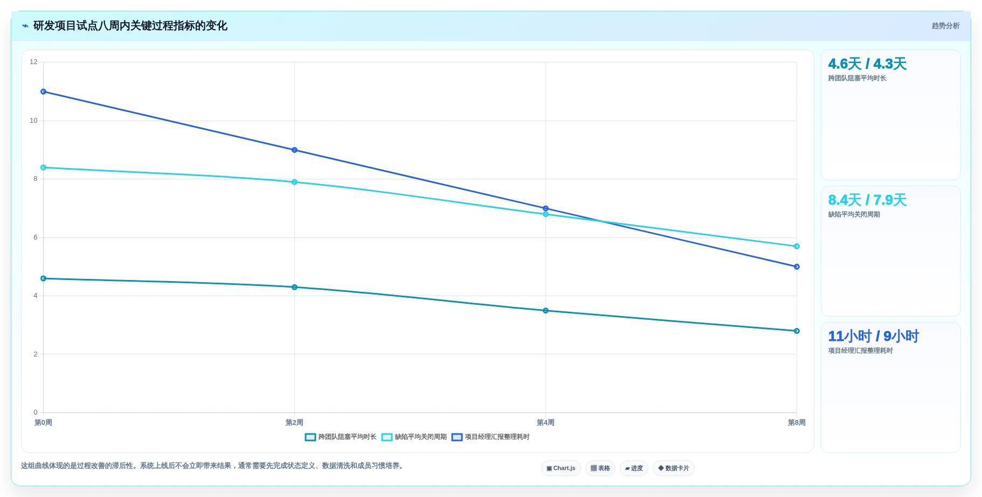Click the 第8周 dark blue point at value 5
The width and height of the screenshot is (982, 497).
point(797,267)
